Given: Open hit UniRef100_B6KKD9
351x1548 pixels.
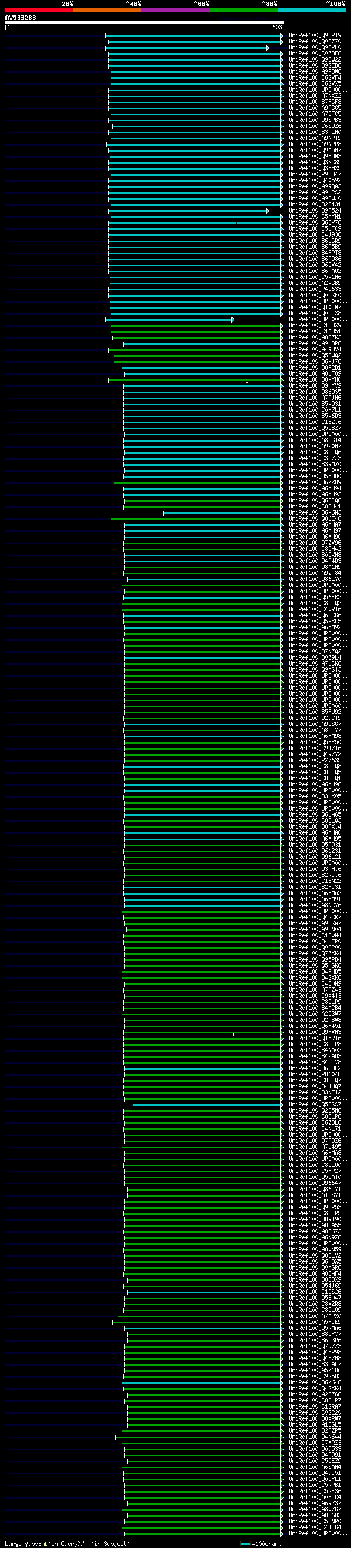Looking at the screenshot, I should click(315, 482).
